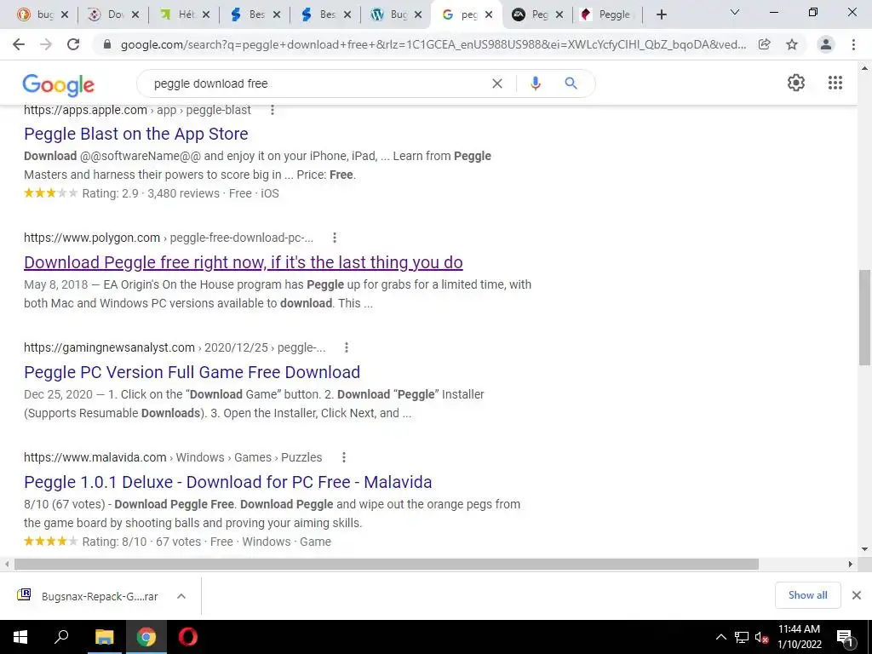Expand options for Bugsnax-Repack download

coord(181,596)
